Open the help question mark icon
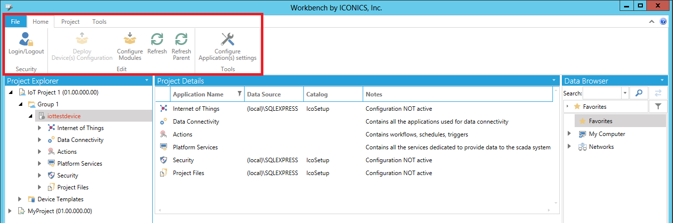Screen dimensions: 673x223 pyautogui.click(x=663, y=21)
